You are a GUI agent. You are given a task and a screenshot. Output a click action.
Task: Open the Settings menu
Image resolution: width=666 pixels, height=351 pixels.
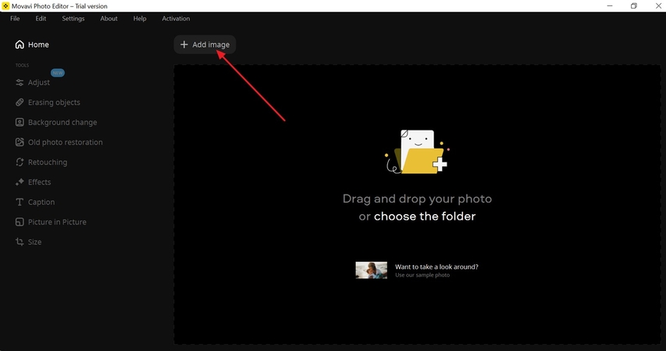pos(73,18)
